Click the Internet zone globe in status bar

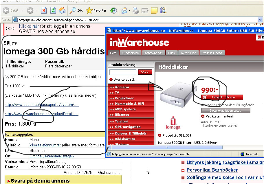[x=243, y=154]
